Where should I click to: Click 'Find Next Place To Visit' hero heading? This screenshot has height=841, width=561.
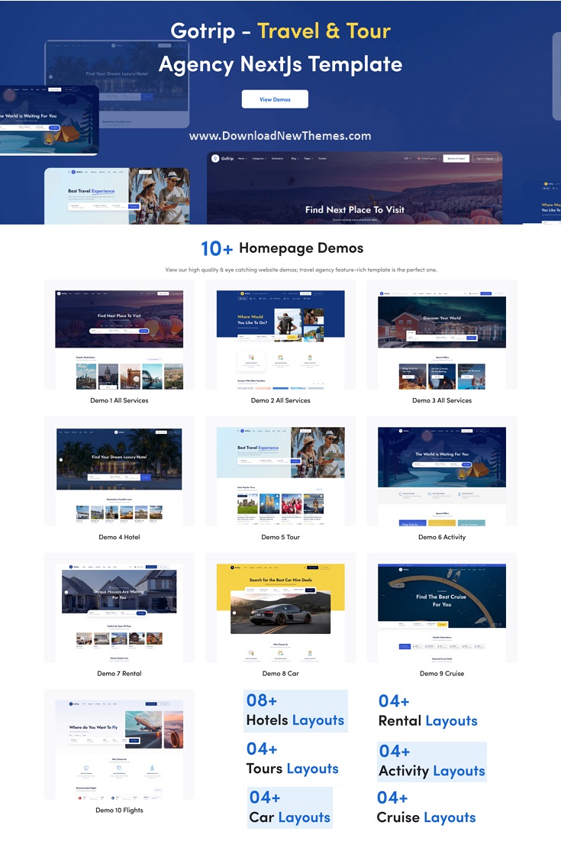point(355,210)
